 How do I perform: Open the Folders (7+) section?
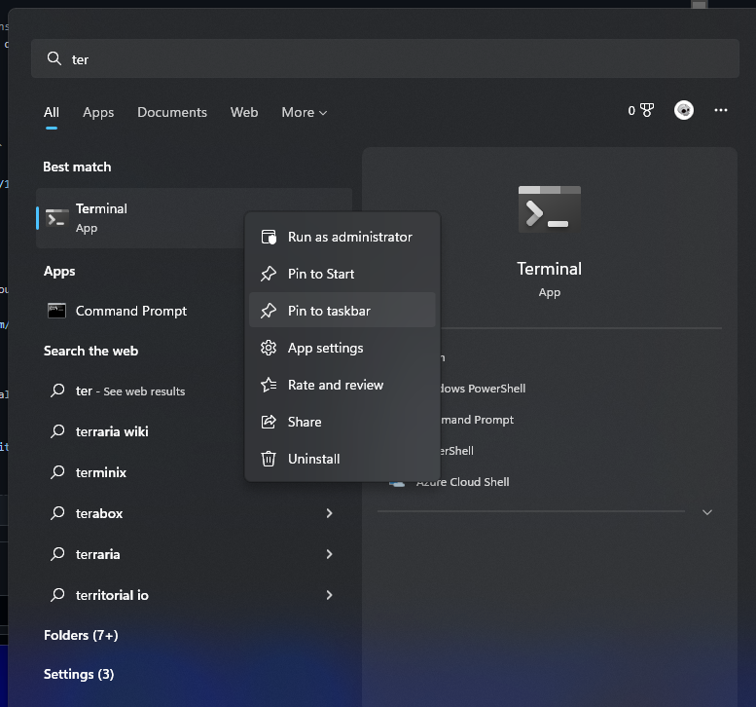tap(81, 635)
